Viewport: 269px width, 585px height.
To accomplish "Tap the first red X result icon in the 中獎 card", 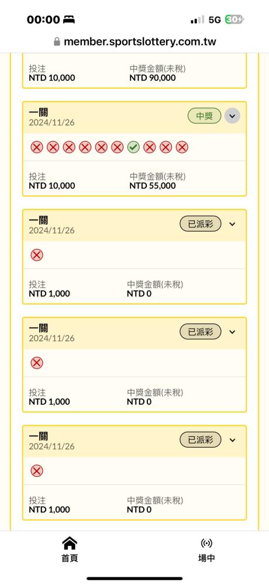I will pyautogui.click(x=37, y=147).
